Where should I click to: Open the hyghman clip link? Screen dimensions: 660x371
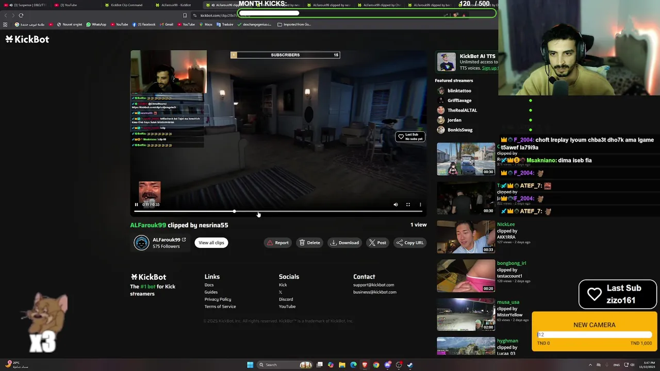[507, 341]
